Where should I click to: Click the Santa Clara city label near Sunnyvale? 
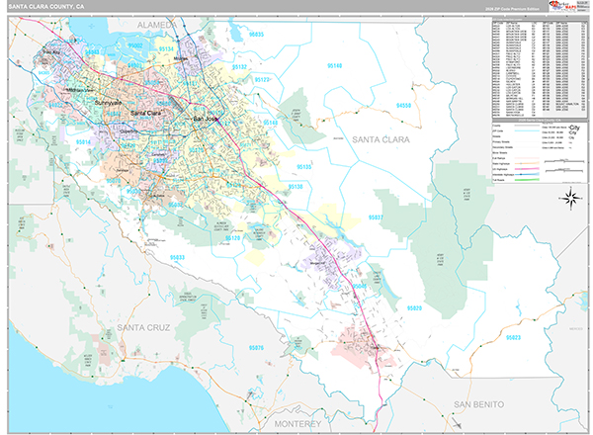tap(145, 113)
